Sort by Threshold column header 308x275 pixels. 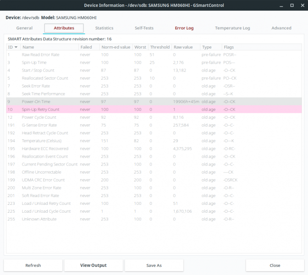click(x=160, y=47)
